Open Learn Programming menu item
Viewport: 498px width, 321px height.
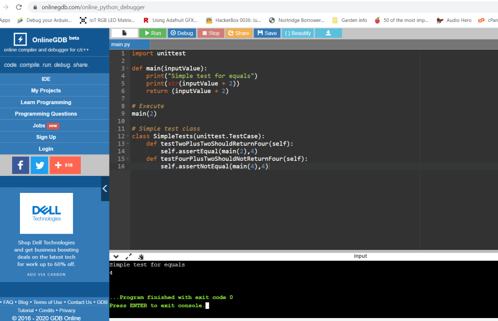pyautogui.click(x=46, y=102)
